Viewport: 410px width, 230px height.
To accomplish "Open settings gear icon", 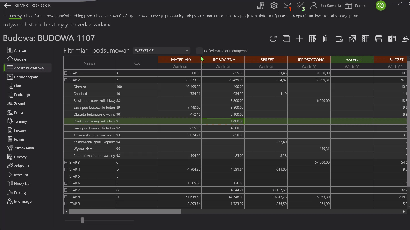I will point(274,5).
